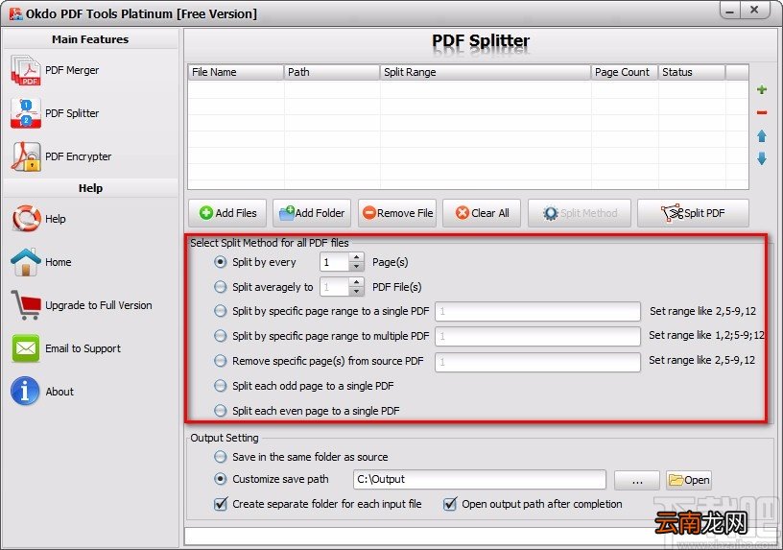
Task: Minimize the Okdo PDF Tools window
Action: click(x=730, y=11)
